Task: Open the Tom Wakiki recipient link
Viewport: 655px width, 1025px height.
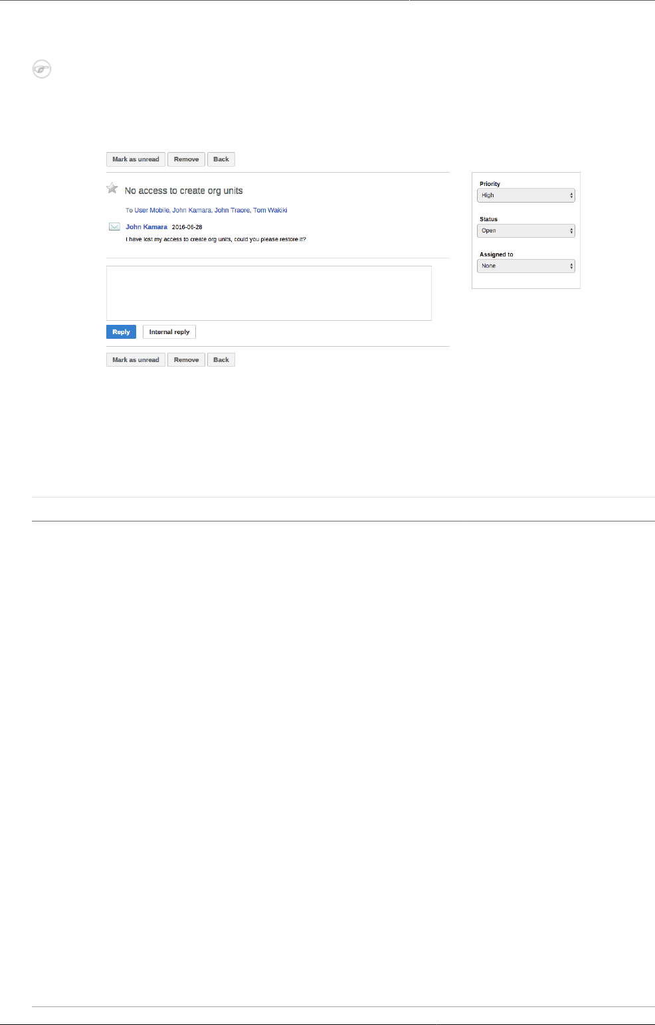Action: [270, 210]
